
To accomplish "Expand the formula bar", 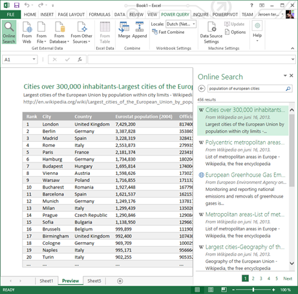I will click(x=293, y=59).
